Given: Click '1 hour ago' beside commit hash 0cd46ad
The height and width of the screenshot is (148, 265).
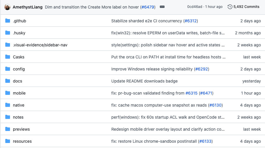Looking at the screenshot, I should pos(214,7).
